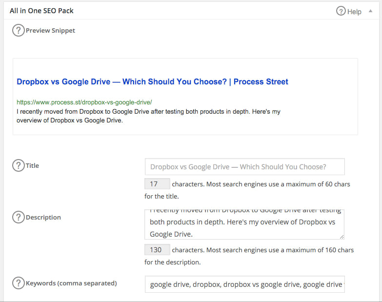Focus the Description text area

(244, 224)
